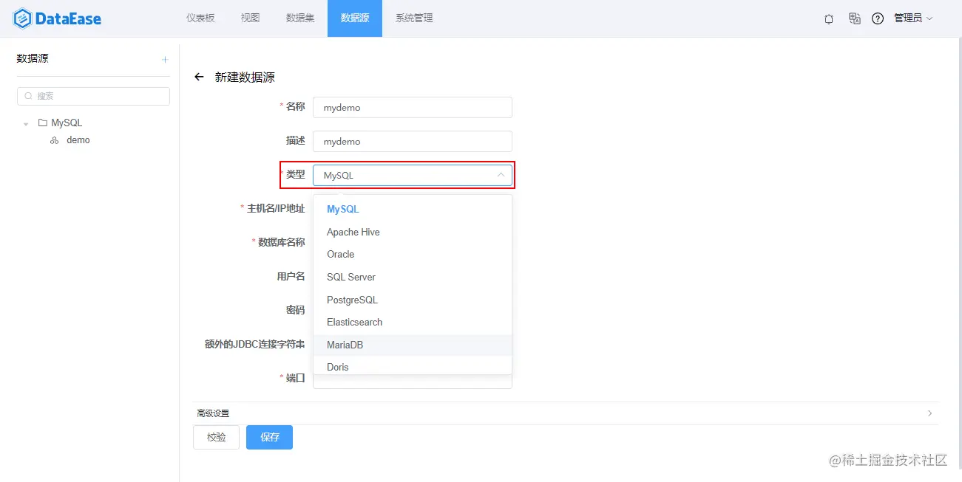Click the 新建数据源 heading text

245,78
